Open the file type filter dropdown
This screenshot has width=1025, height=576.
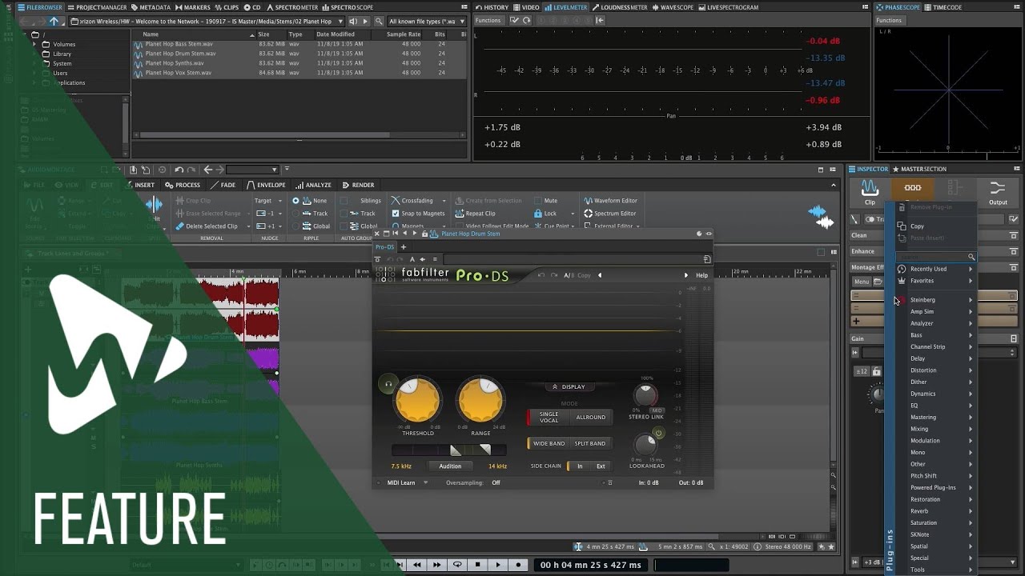[427, 22]
